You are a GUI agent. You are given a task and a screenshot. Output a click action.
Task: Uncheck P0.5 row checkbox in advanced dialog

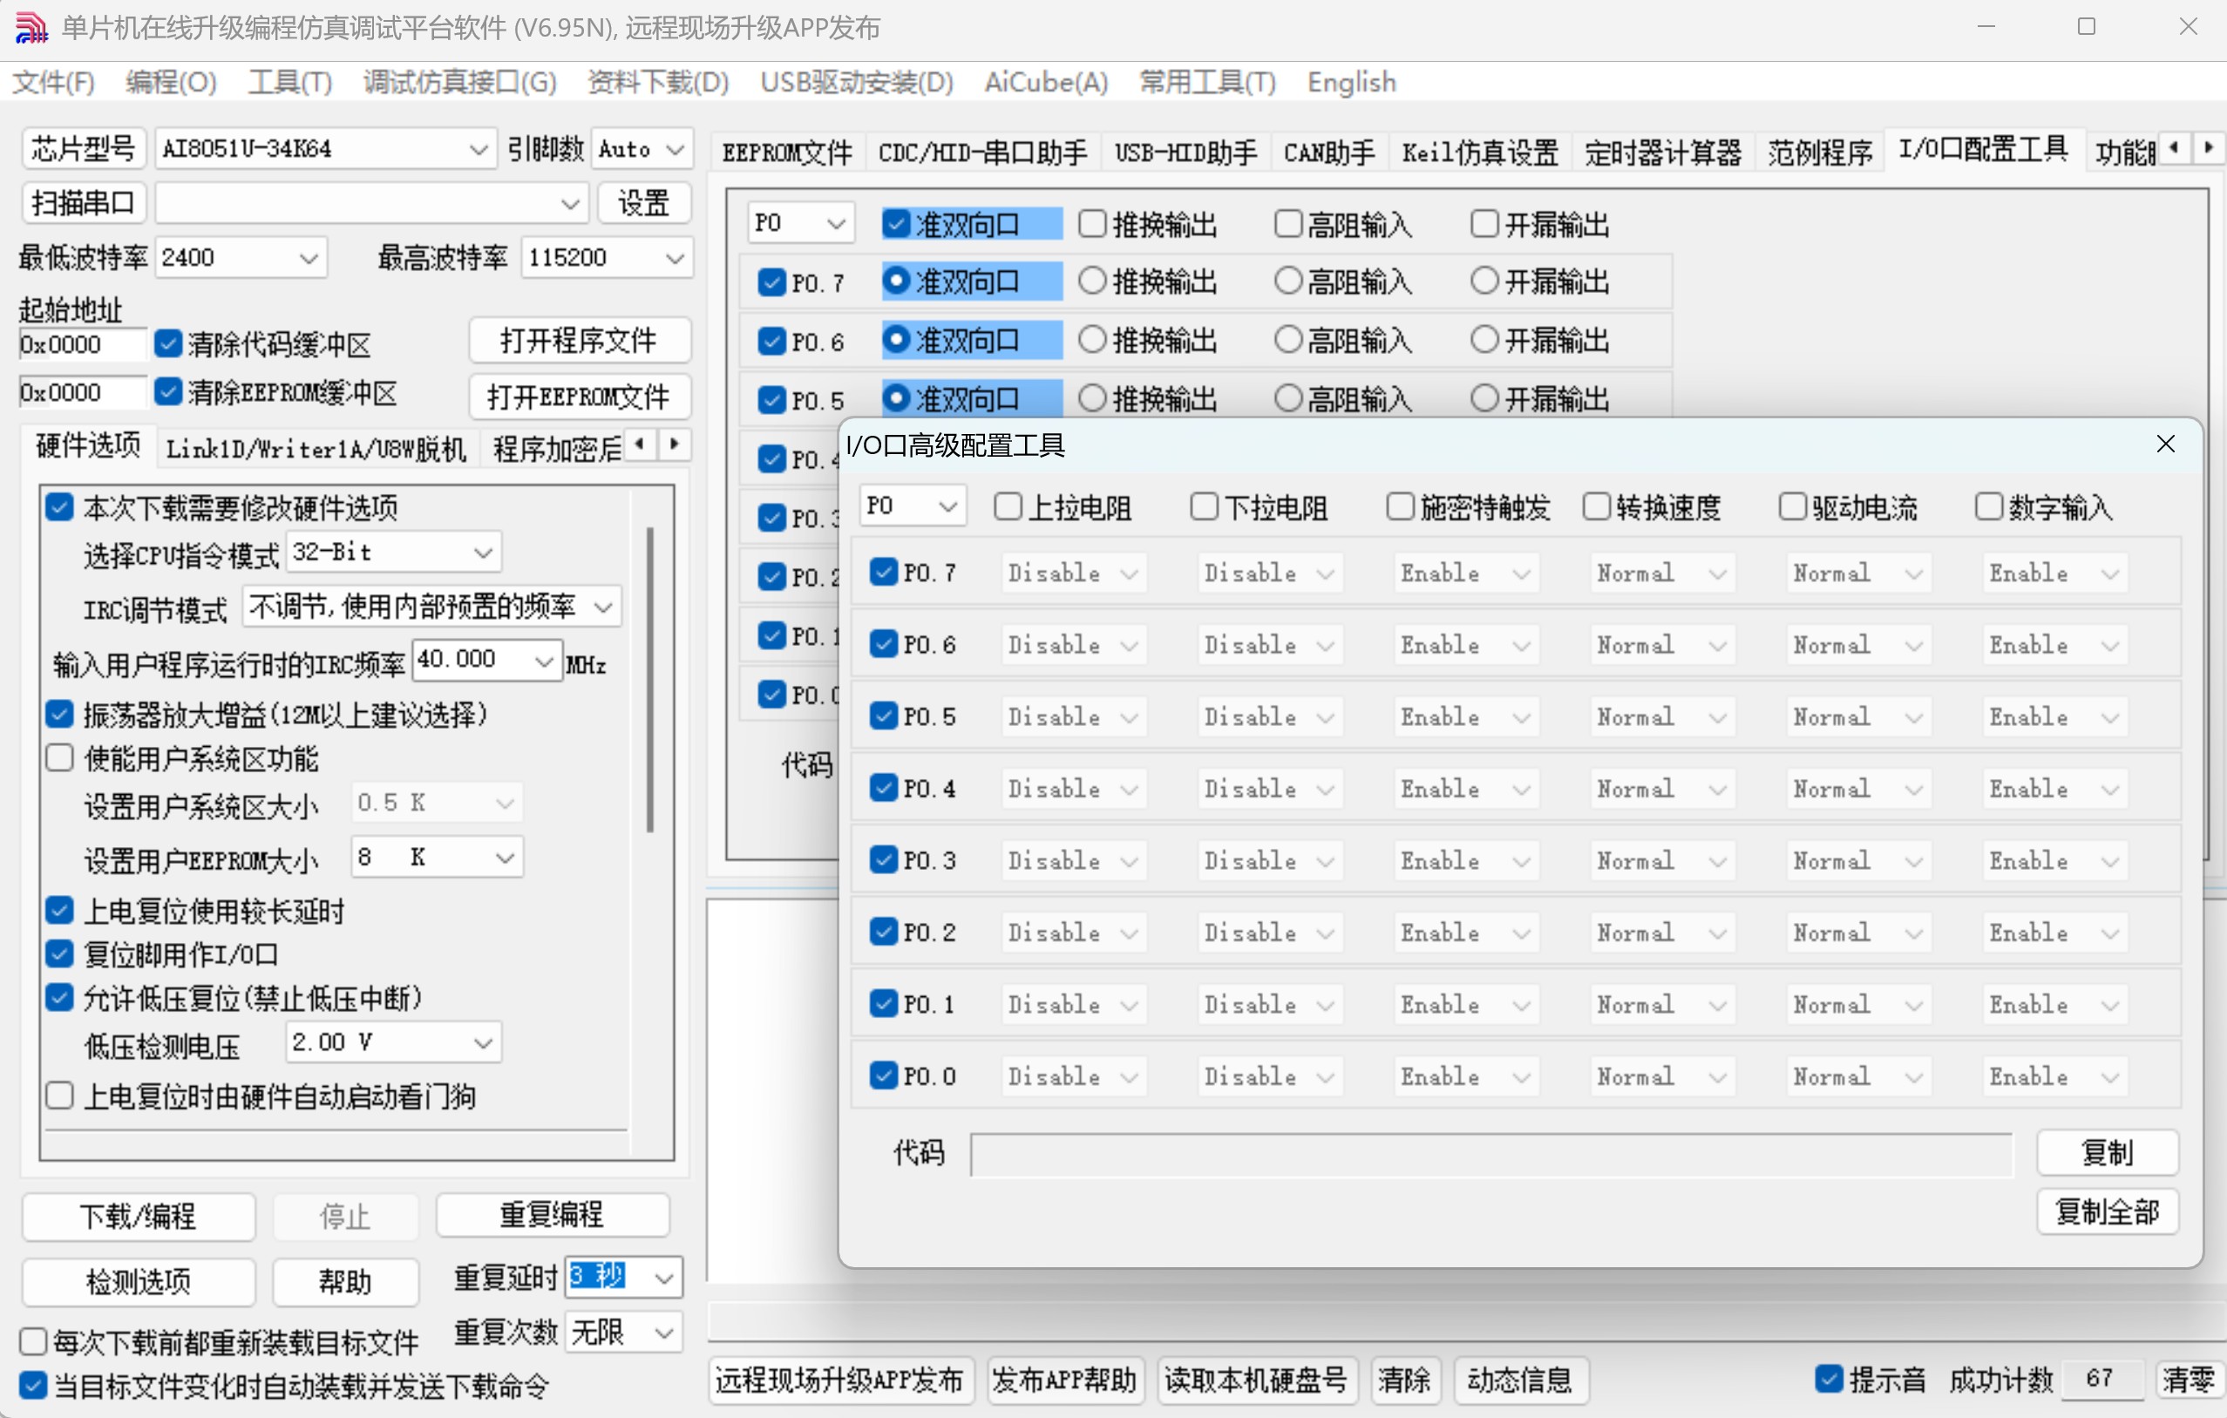[x=883, y=715]
